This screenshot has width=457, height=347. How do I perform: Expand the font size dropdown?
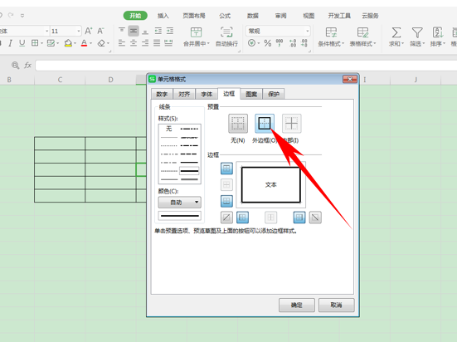(79, 31)
